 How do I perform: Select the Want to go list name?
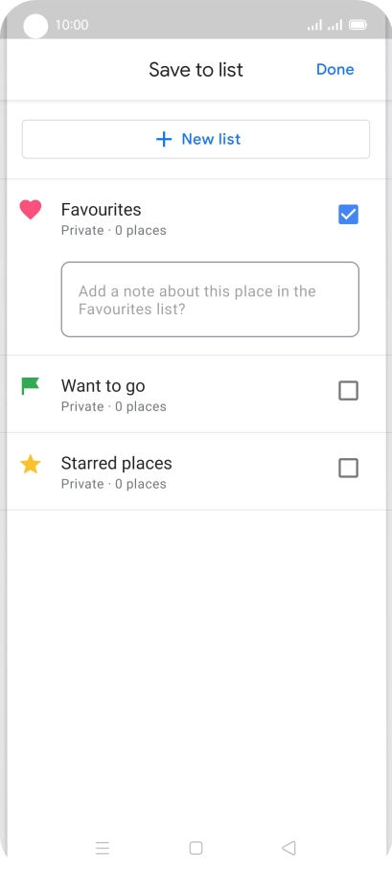(x=103, y=386)
